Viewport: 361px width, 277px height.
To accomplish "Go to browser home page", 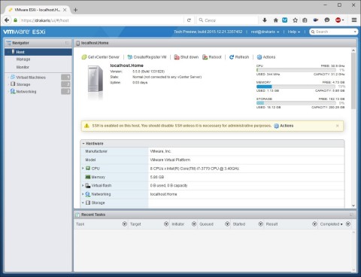I will 275,20.
